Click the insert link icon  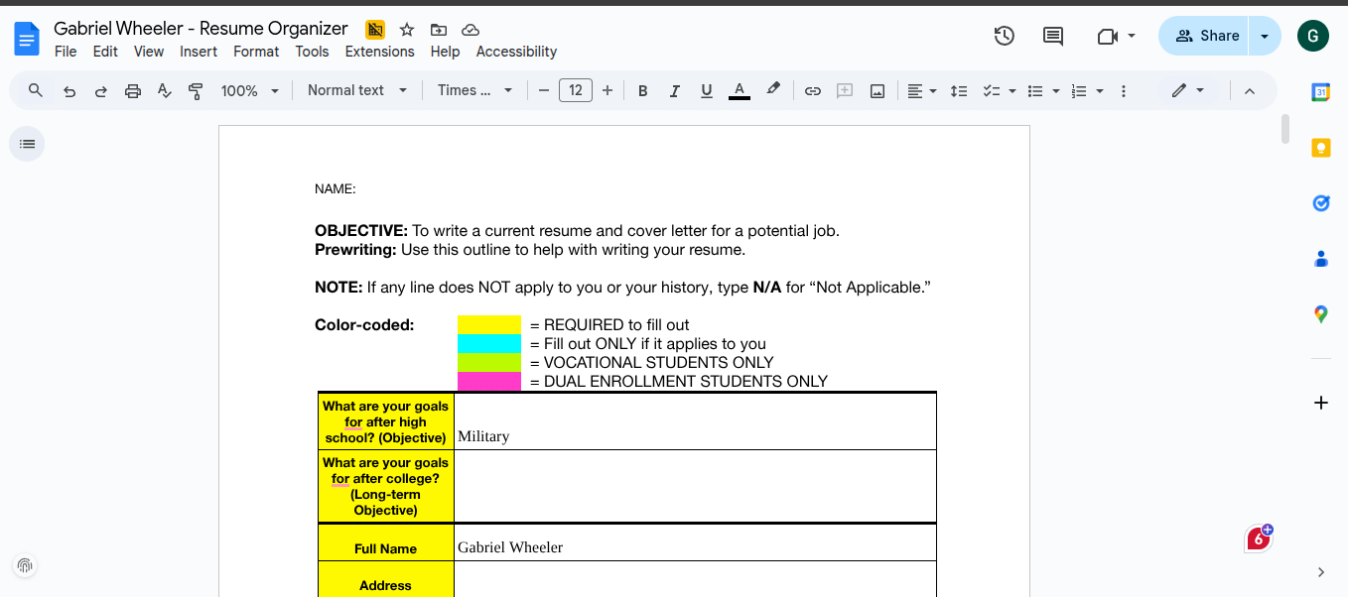pyautogui.click(x=812, y=91)
